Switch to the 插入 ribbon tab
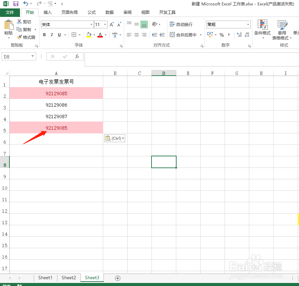Screen dimensions: 299x286 coord(47,12)
